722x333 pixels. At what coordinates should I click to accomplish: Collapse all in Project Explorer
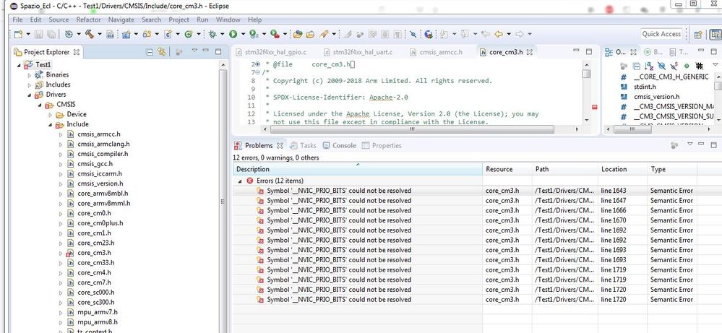pos(150,52)
